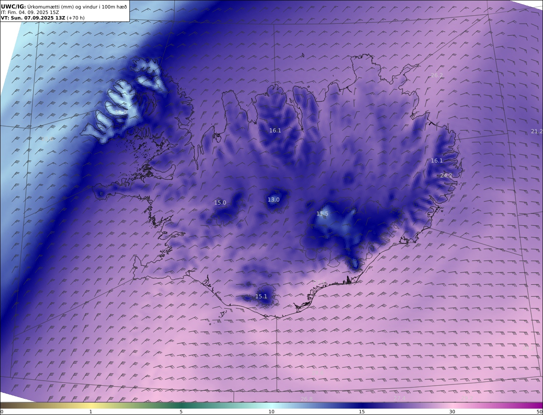
Task: Click the colorbar tick label "50"
Action: [x=539, y=412]
